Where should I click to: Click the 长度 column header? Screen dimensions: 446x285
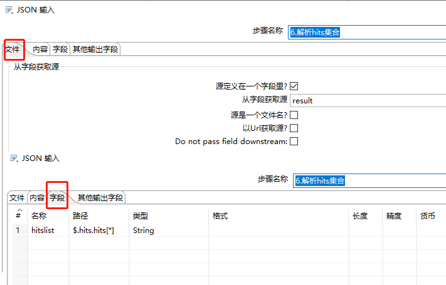(366, 216)
